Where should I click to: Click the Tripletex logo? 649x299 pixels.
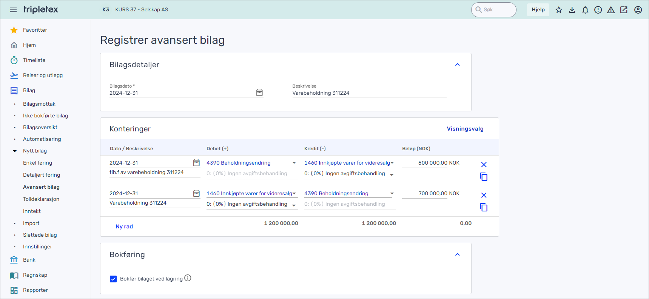[x=41, y=9]
